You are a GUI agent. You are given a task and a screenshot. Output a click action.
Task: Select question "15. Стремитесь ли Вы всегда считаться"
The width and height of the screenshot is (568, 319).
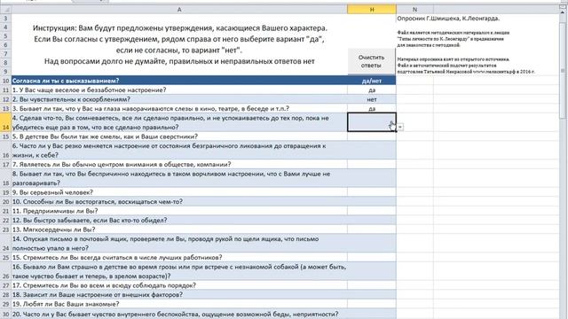[x=179, y=258]
